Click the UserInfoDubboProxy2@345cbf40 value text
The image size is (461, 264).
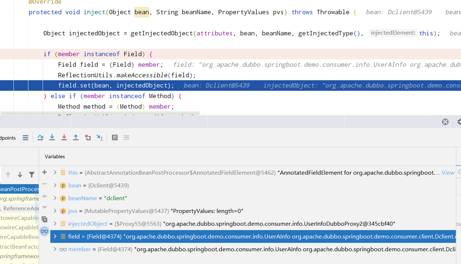(x=279, y=224)
